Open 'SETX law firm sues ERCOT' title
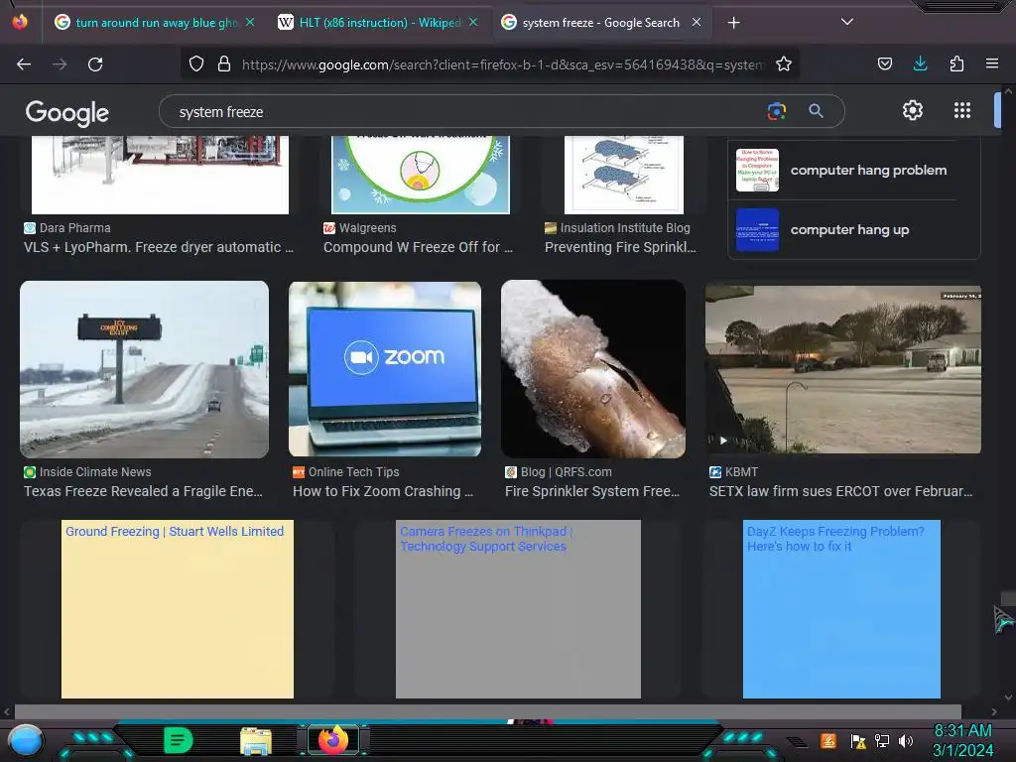Screen dimensions: 1016x762 841,491
